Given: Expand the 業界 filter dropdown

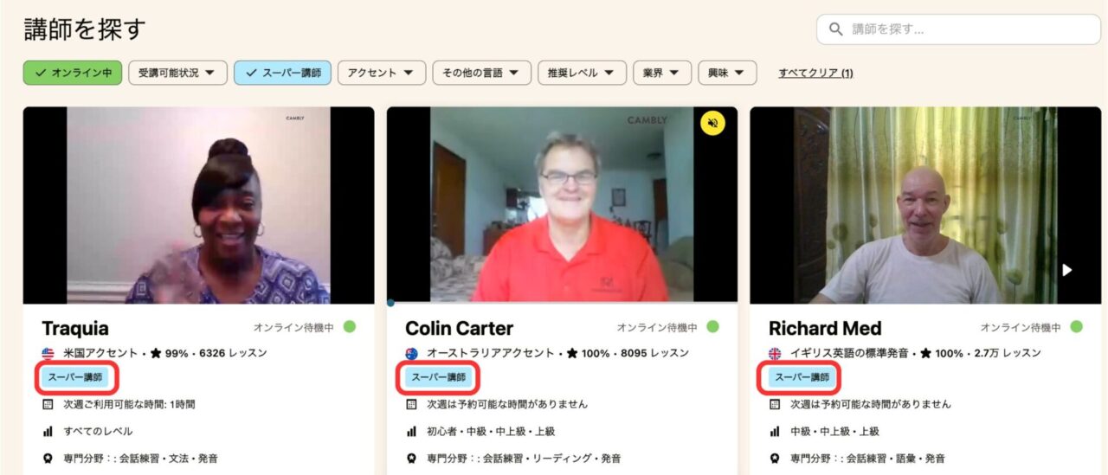Looking at the screenshot, I should 662,73.
